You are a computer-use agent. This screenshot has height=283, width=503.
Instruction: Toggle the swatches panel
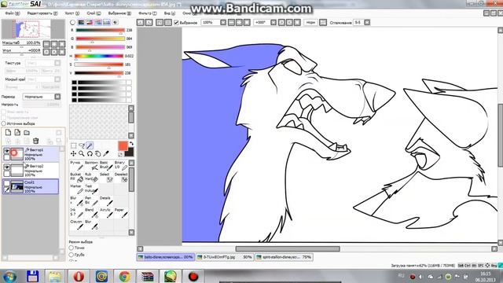pos(106,22)
